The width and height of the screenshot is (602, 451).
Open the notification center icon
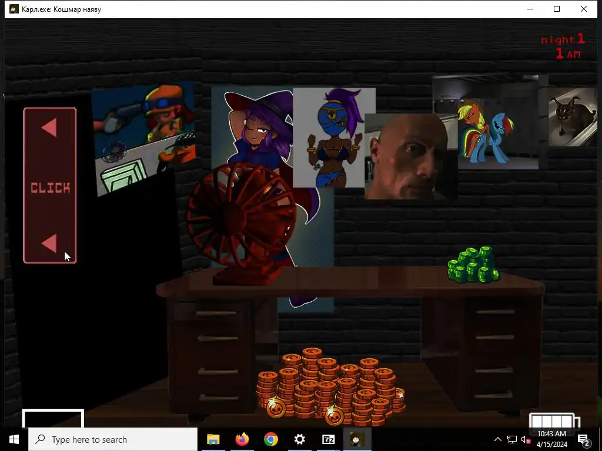click(584, 440)
